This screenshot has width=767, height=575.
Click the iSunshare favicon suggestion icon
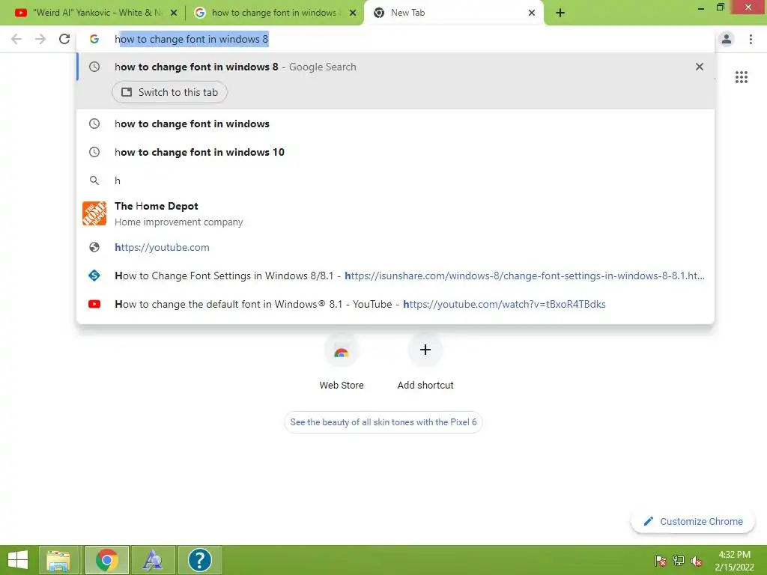[94, 276]
